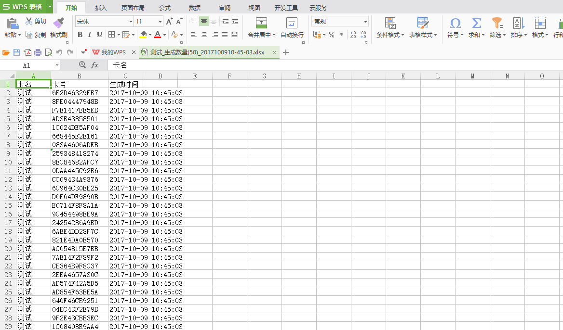Click the Merge and Center (合并居中) icon
The width and height of the screenshot is (563, 330).
(261, 23)
